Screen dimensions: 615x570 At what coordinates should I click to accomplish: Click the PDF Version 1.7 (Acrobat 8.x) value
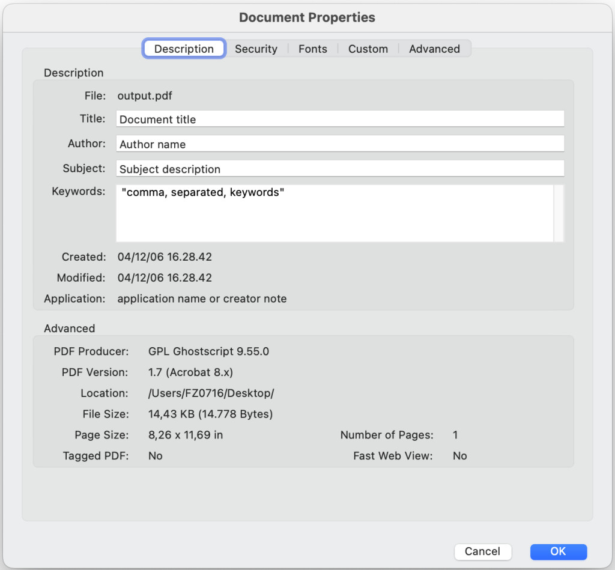190,372
